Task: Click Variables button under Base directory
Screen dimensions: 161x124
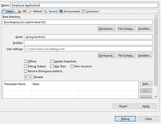Action: (x=145, y=29)
